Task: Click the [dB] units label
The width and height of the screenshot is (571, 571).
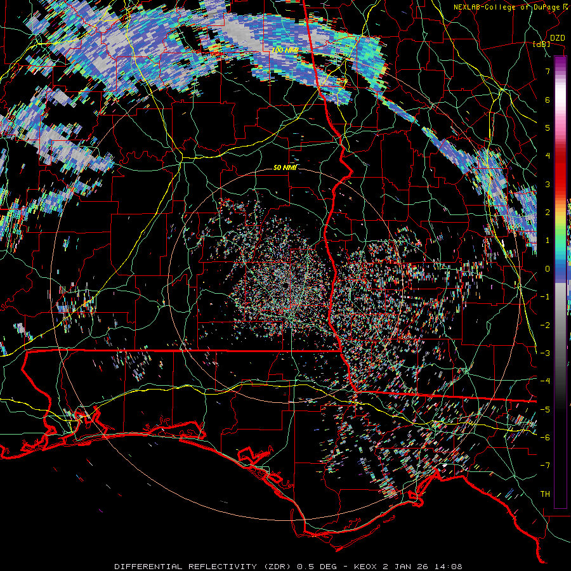Action: [542, 44]
